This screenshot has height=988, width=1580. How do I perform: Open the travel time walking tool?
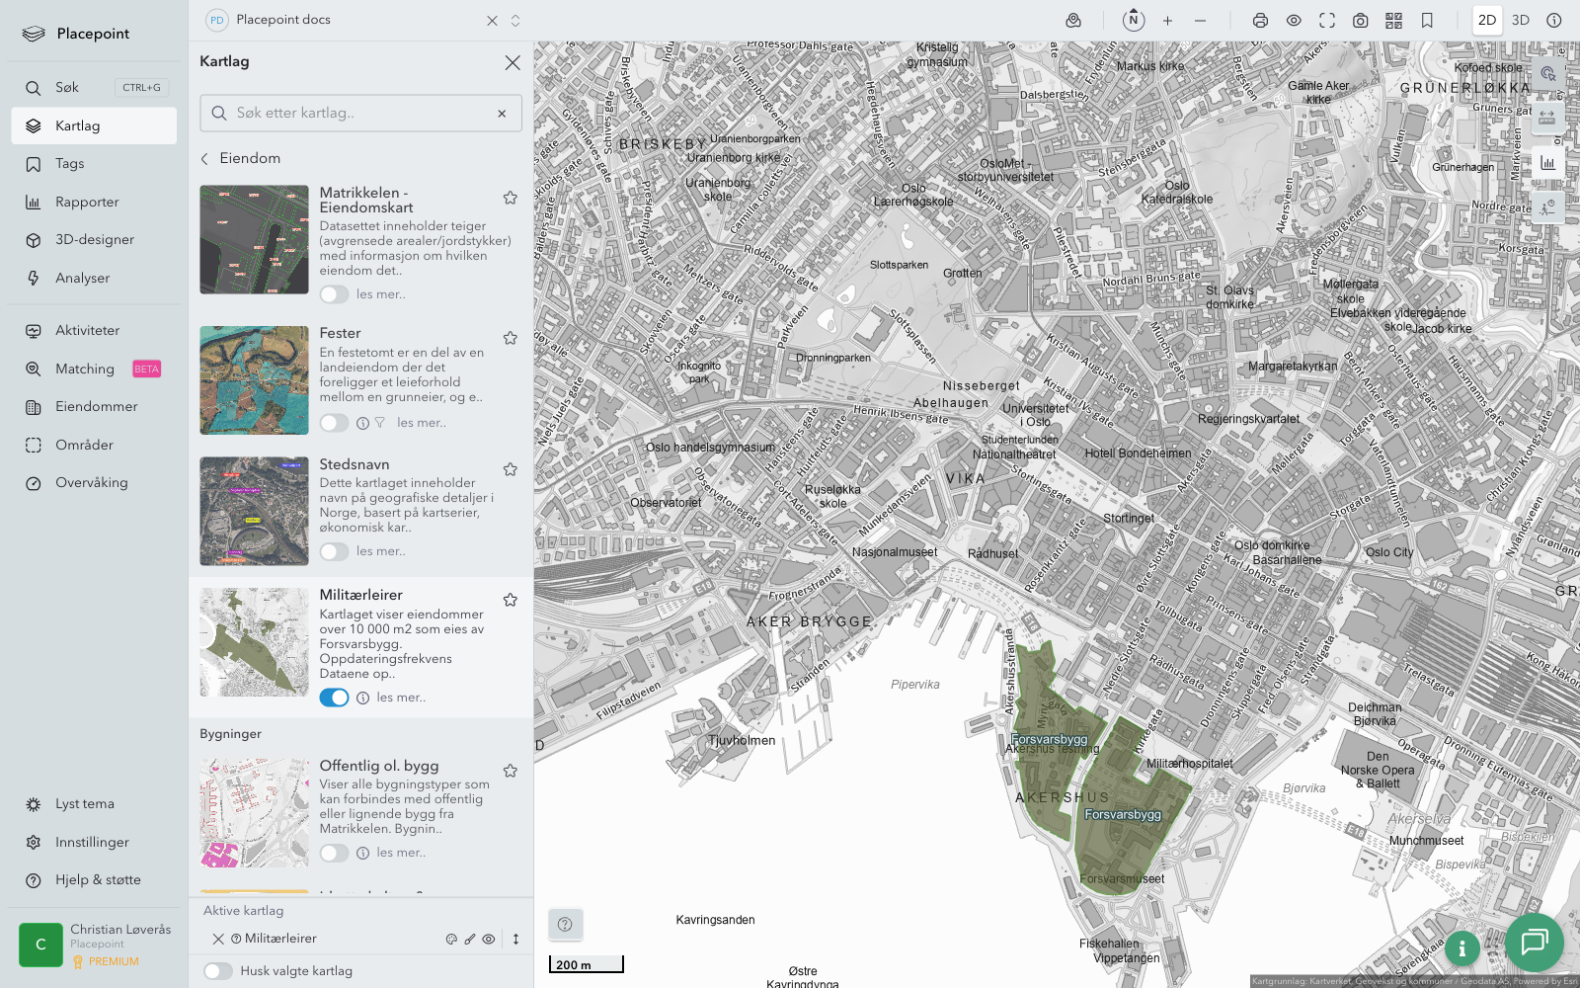(x=1546, y=207)
